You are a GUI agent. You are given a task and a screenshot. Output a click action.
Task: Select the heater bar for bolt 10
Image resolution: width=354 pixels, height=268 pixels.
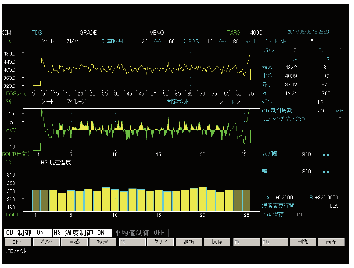(x=115, y=200)
